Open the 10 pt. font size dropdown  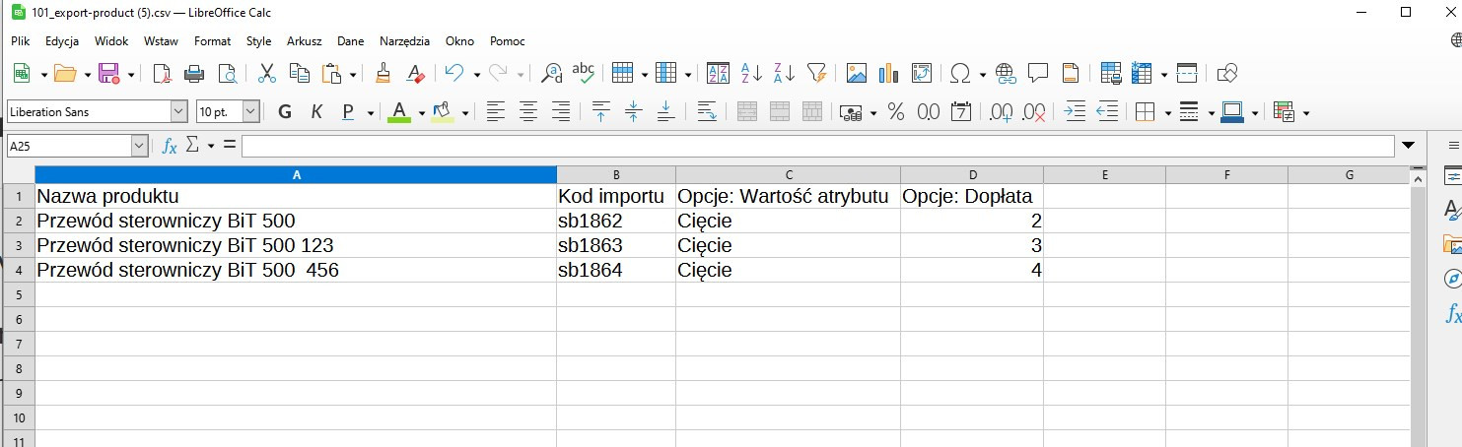[x=250, y=112]
